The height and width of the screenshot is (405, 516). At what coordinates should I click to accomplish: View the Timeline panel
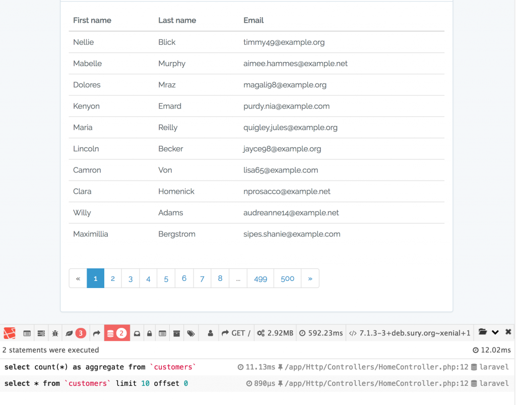point(40,332)
